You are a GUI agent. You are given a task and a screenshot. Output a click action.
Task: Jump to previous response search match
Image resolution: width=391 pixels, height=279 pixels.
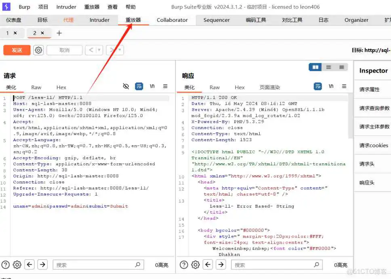pyautogui.click(x=208, y=264)
